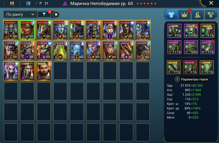Open the equipment armor tab
219x143 pixels.
click(171, 15)
